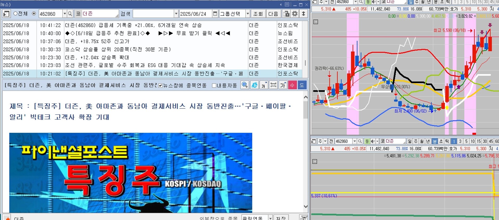Toggle green '통' button in upper chart toolbar
Screen dimensions: 499x220
pos(368,2)
